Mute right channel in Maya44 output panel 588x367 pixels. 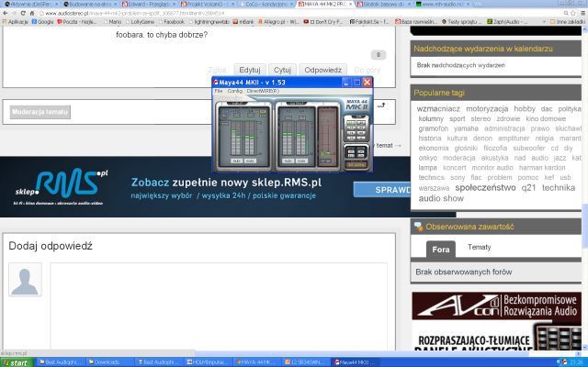pyautogui.click(x=301, y=161)
